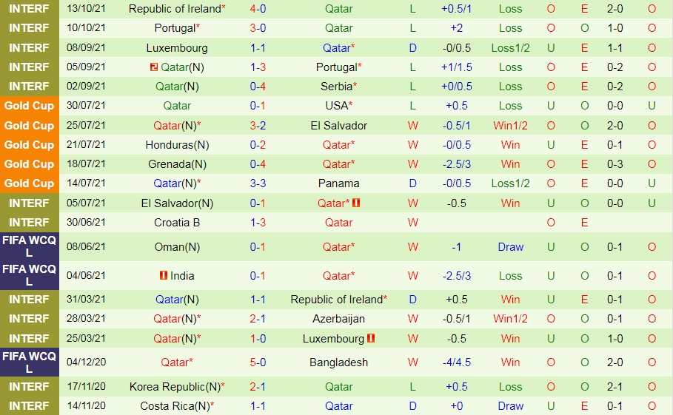Open the 3-3 score of Qatar vs Panama
This screenshot has width=673, height=415.
[x=257, y=183]
